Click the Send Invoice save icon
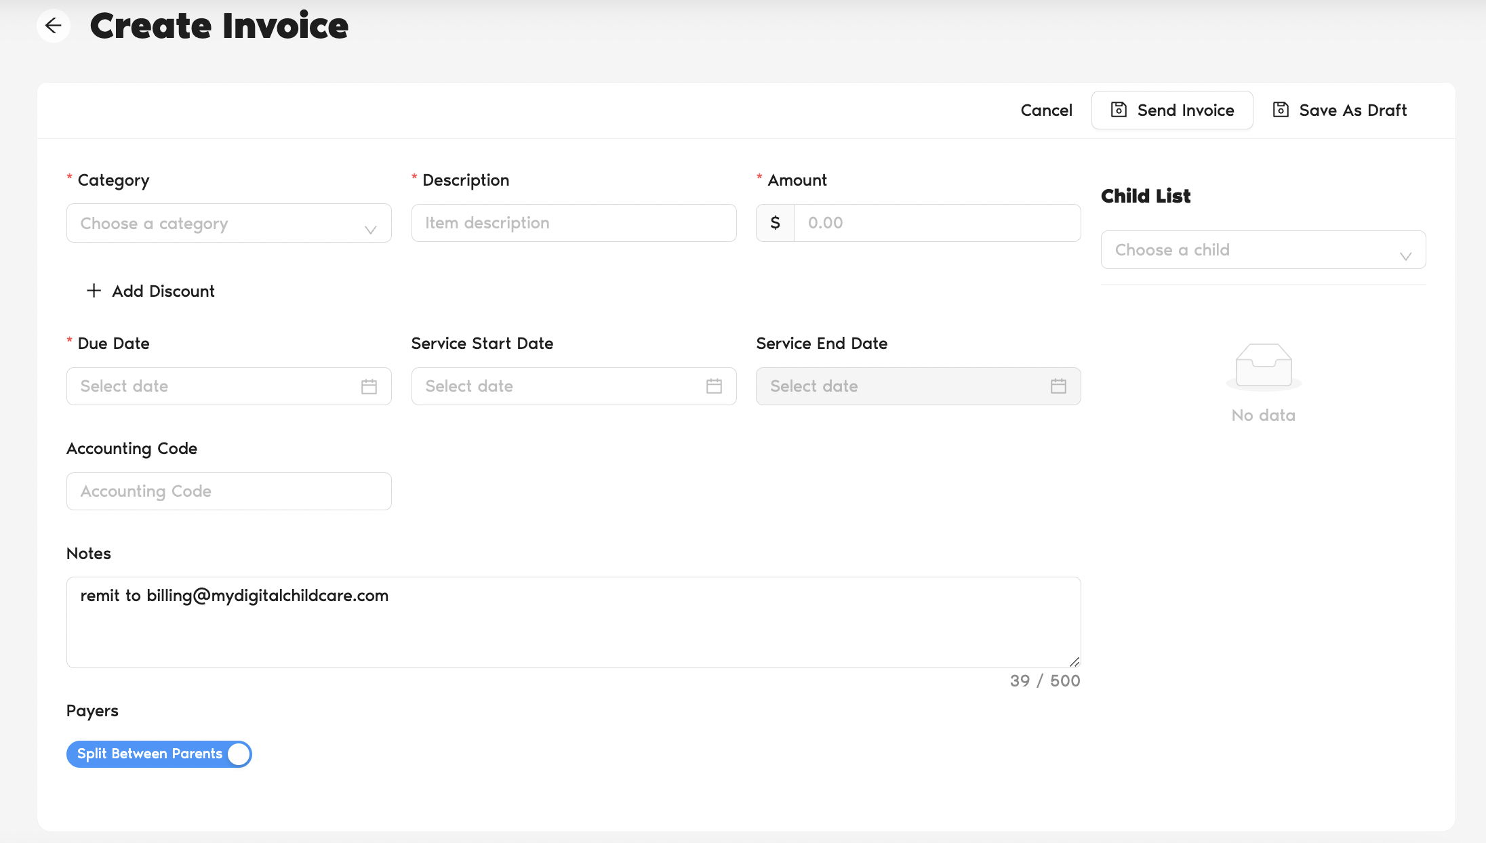 point(1119,110)
